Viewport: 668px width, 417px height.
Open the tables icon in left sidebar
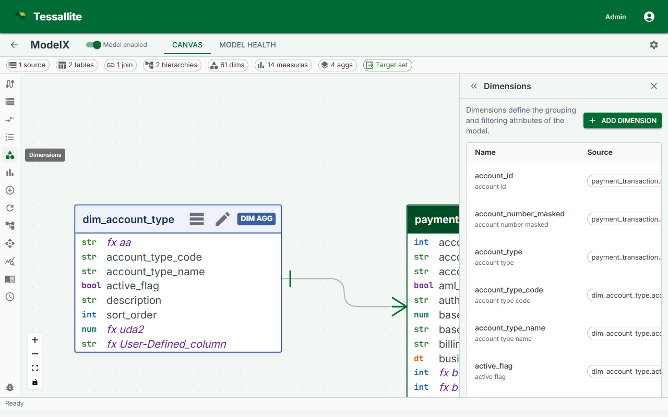(x=10, y=102)
